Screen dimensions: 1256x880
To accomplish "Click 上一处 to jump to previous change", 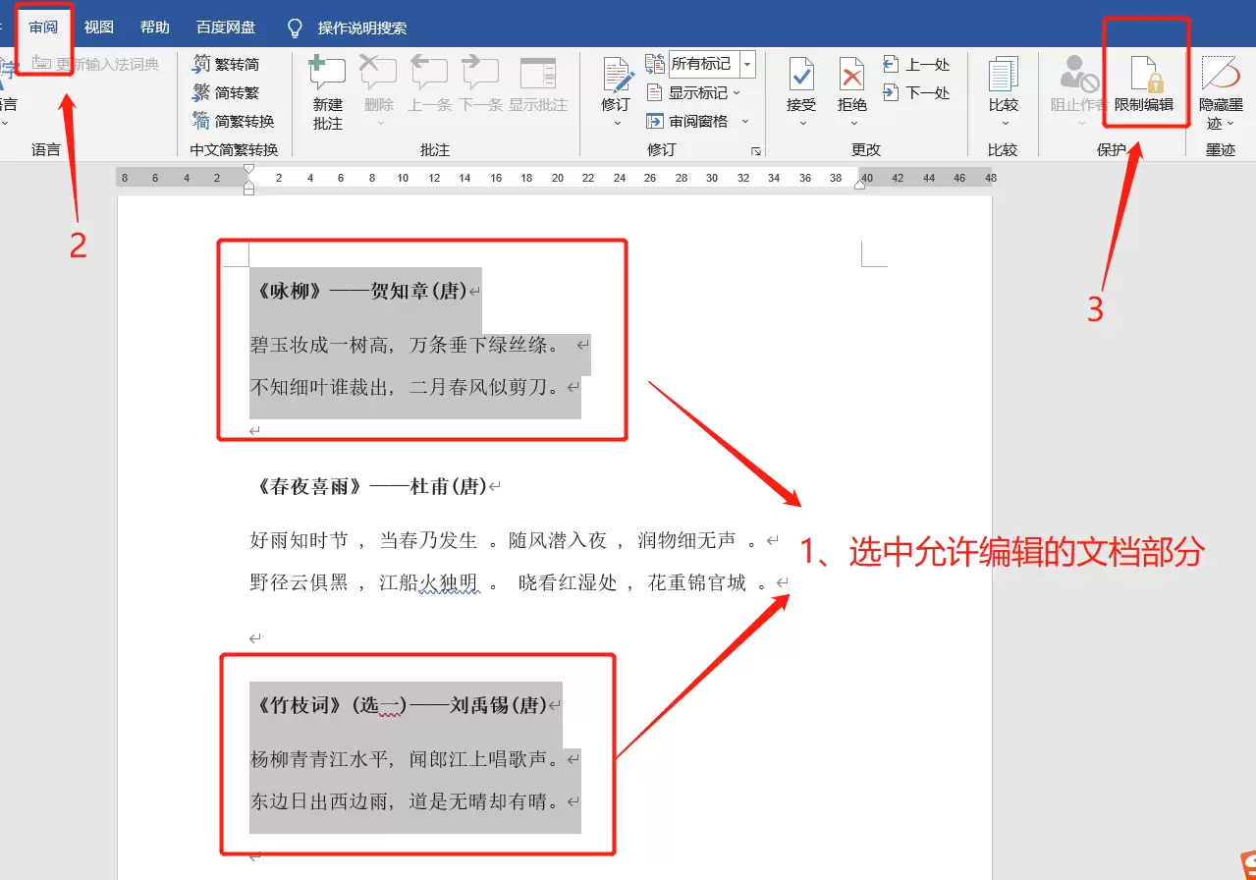I will [917, 64].
